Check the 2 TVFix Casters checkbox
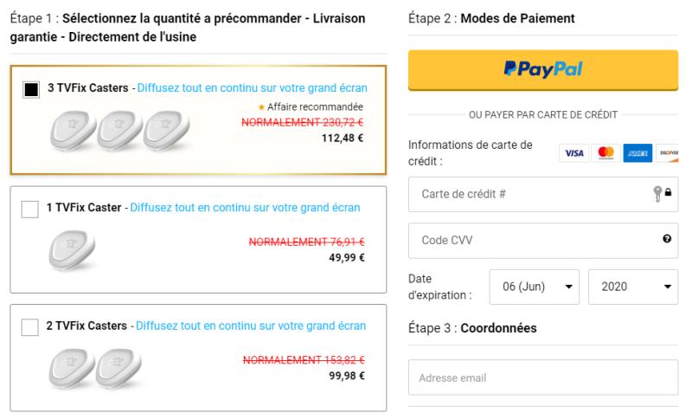 (29, 326)
